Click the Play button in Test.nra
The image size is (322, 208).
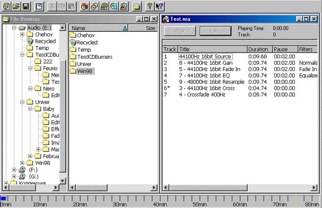tap(180, 31)
